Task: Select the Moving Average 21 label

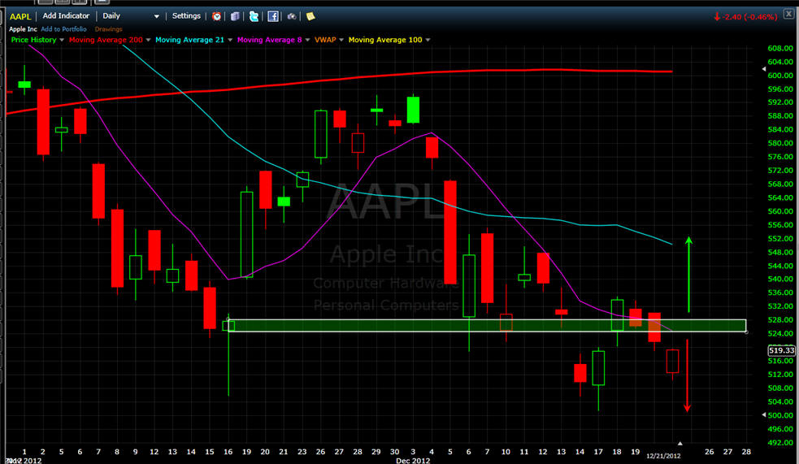Action: [189, 40]
